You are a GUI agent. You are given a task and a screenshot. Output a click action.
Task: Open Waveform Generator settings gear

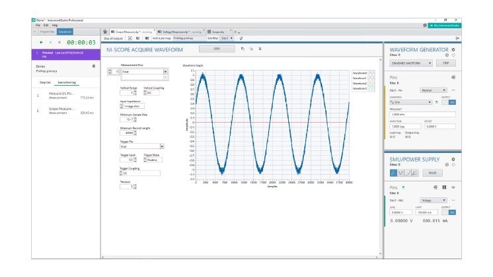tap(453, 49)
